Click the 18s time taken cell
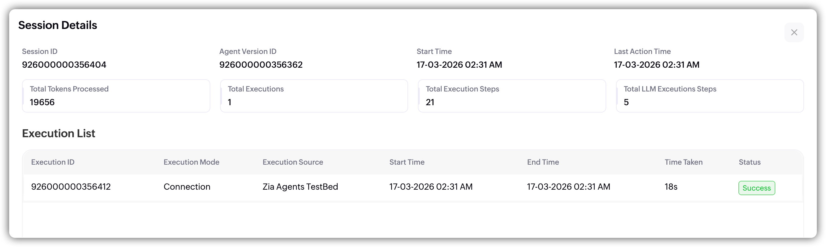 coord(671,187)
